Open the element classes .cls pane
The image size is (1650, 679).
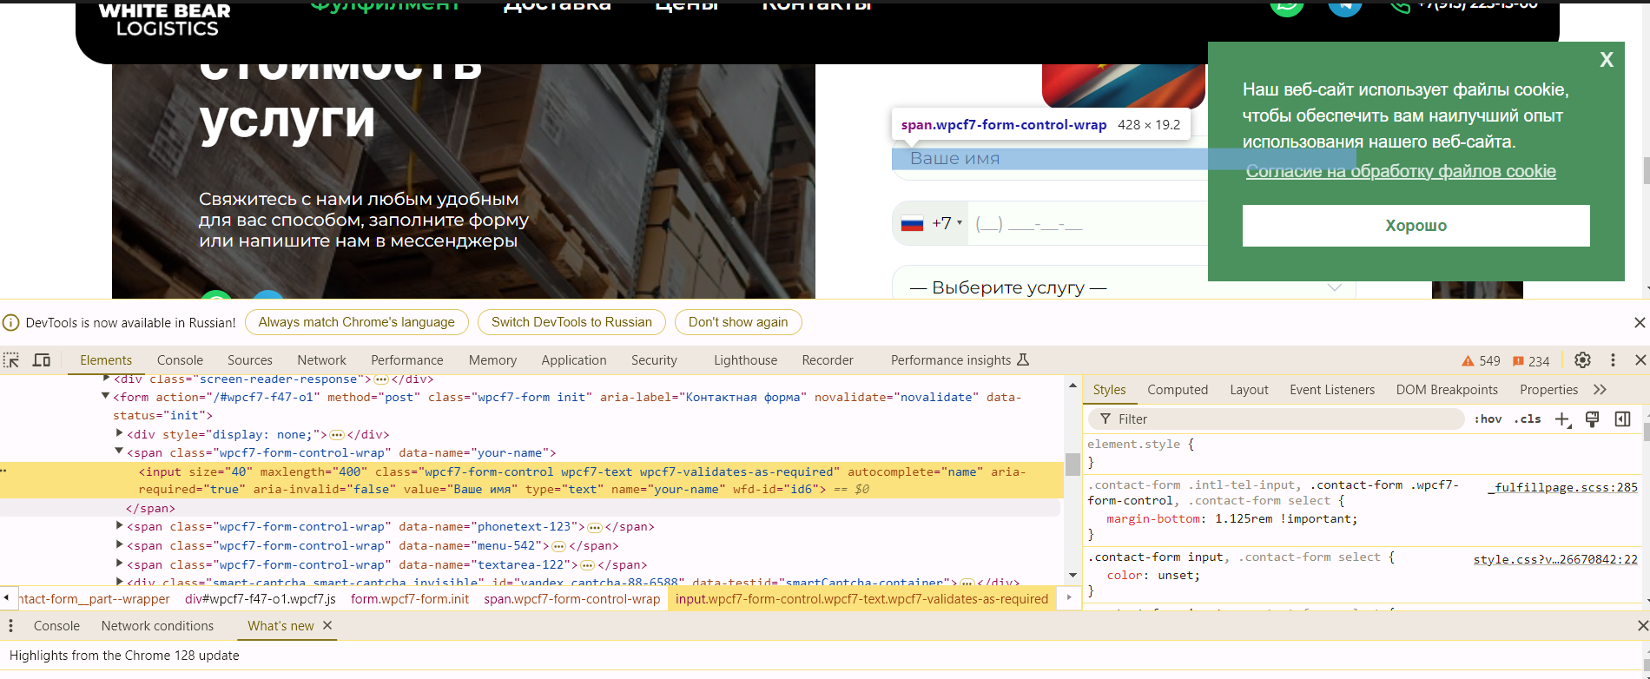[1528, 419]
